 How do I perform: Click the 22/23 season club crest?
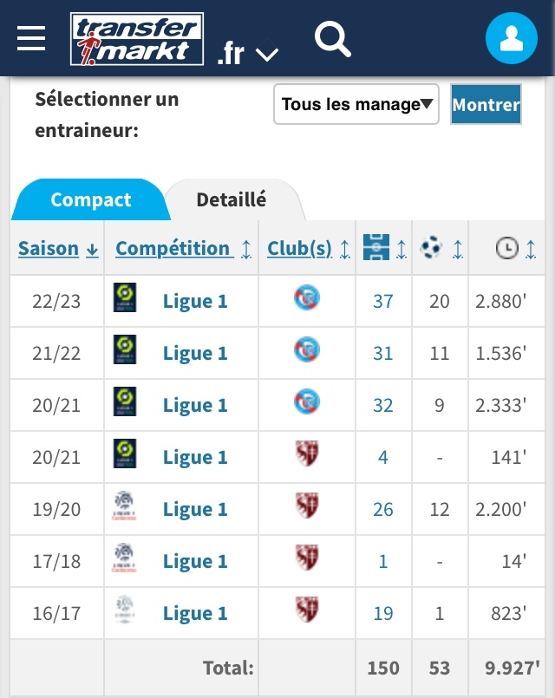pyautogui.click(x=307, y=298)
